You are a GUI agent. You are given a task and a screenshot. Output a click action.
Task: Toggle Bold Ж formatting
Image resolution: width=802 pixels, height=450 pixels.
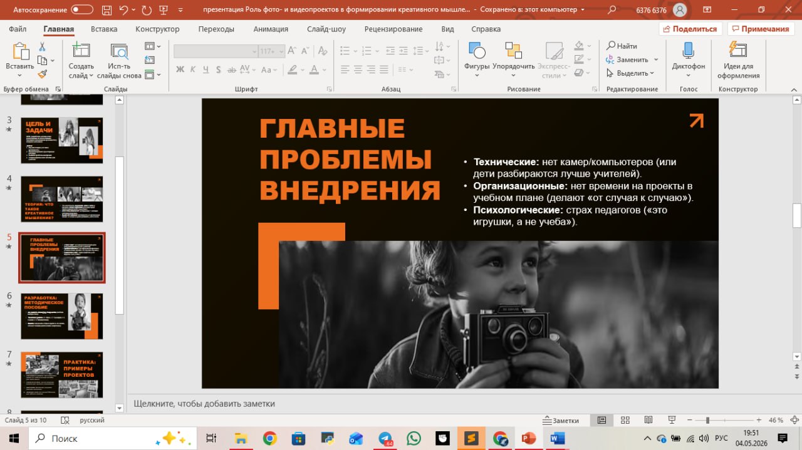(180, 69)
